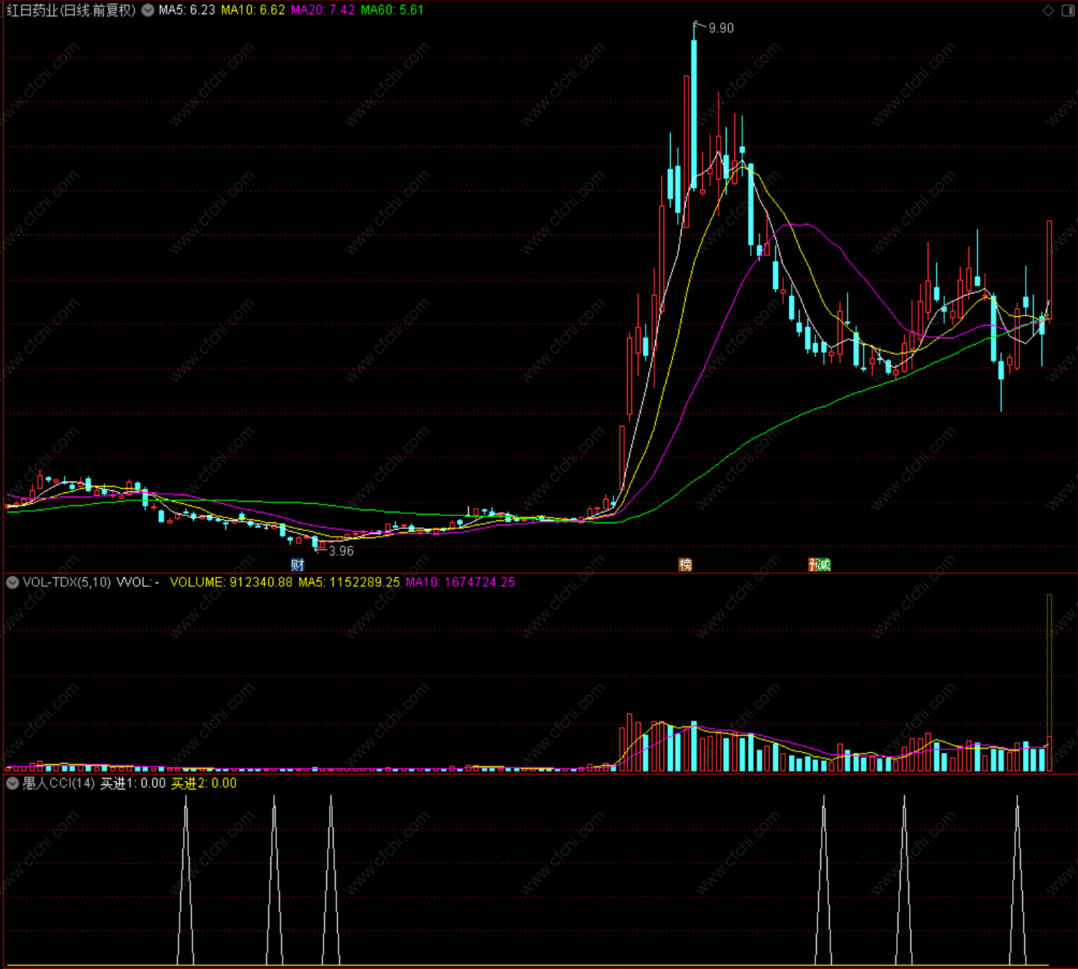Viewport: 1078px width, 969px height.
Task: Click the 财 financial info marker
Action: [x=298, y=565]
